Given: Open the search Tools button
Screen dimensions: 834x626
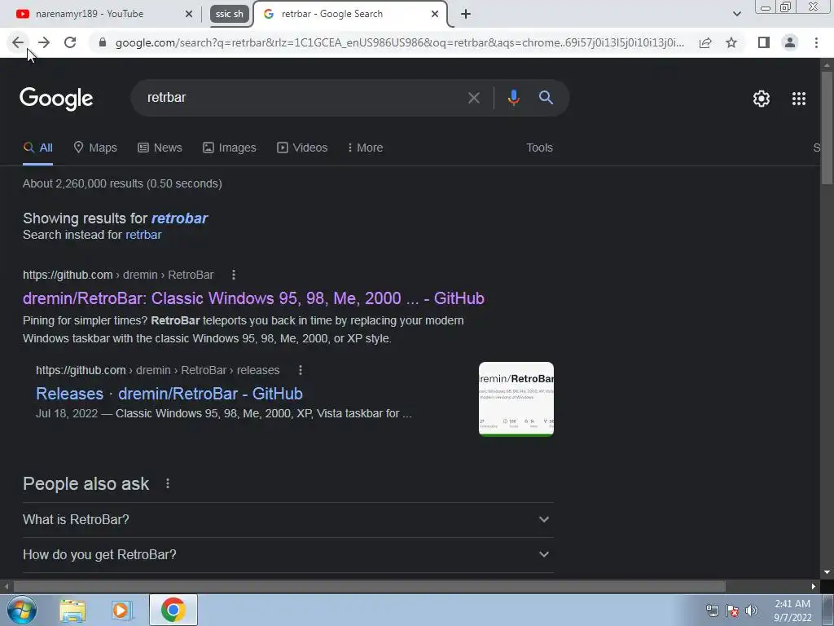Looking at the screenshot, I should point(539,148).
